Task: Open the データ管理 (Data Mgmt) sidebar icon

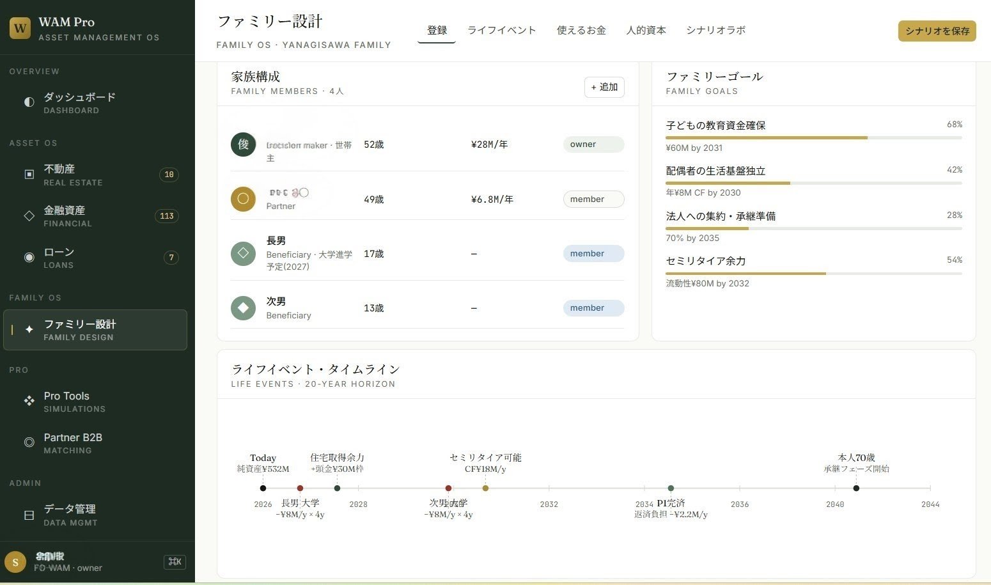Action: [x=29, y=514]
